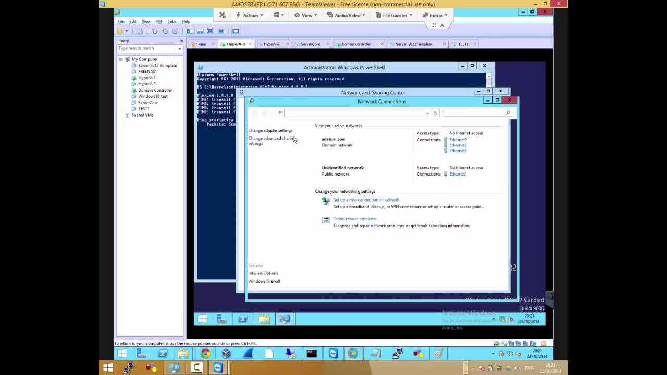Click the Troubleshoot problems link
Viewport: 667px width, 375px height.
tap(355, 219)
